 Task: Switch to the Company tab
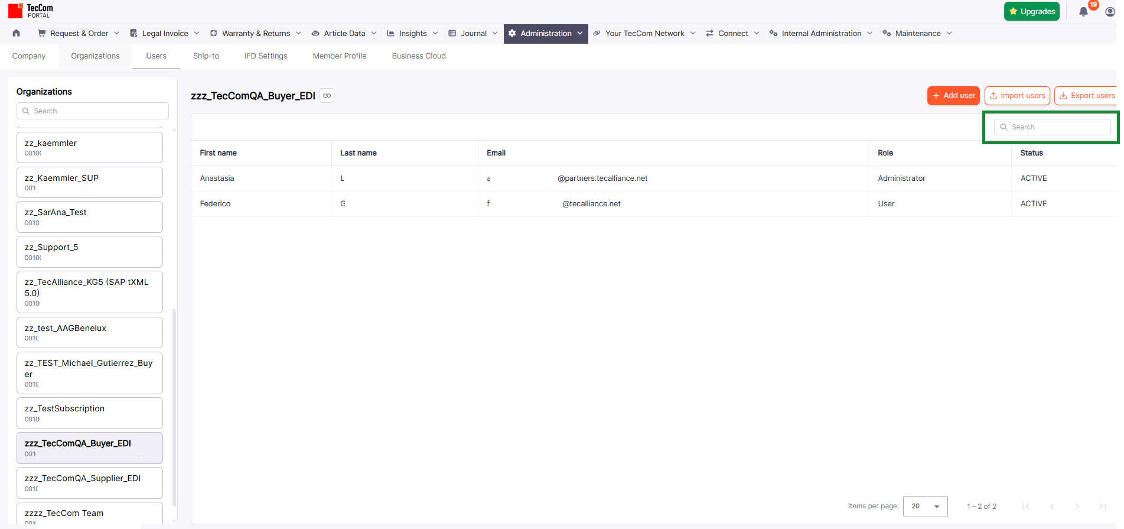pyautogui.click(x=29, y=56)
